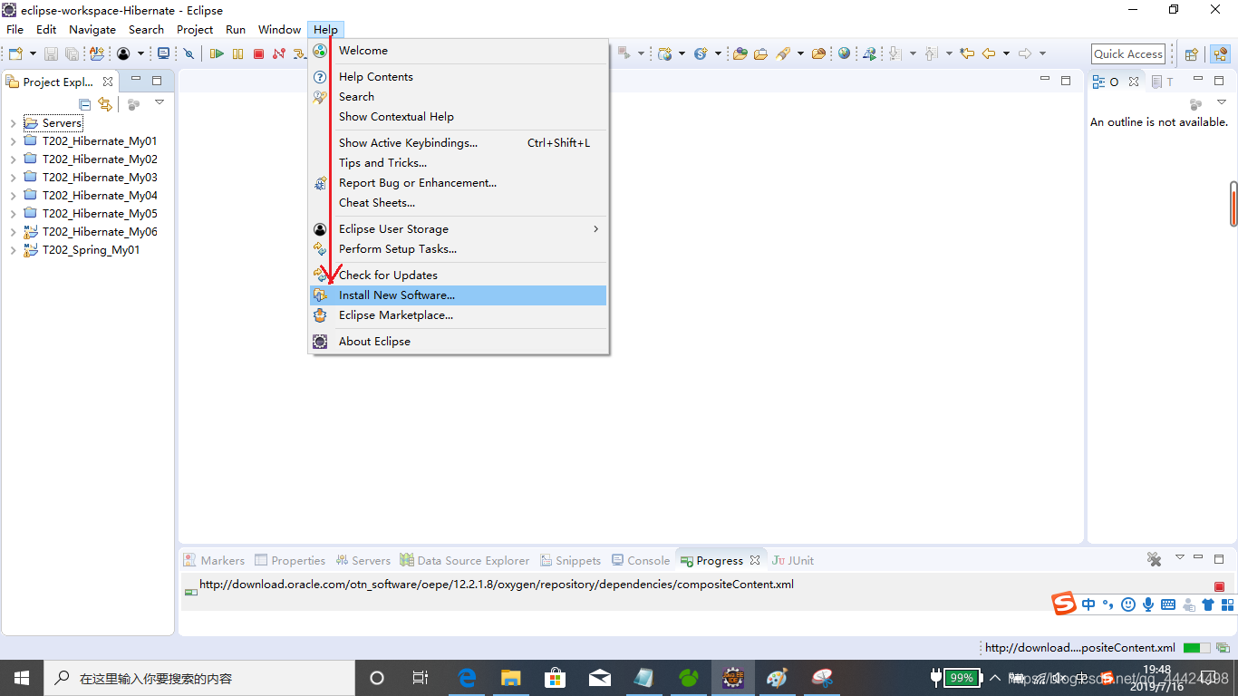Expand the T202_Spring_My01 project
1238x696 pixels.
[x=13, y=250]
